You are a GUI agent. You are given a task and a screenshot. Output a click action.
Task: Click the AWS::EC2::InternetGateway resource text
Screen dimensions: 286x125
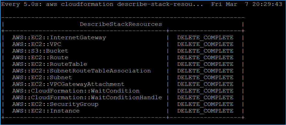coord(59,38)
